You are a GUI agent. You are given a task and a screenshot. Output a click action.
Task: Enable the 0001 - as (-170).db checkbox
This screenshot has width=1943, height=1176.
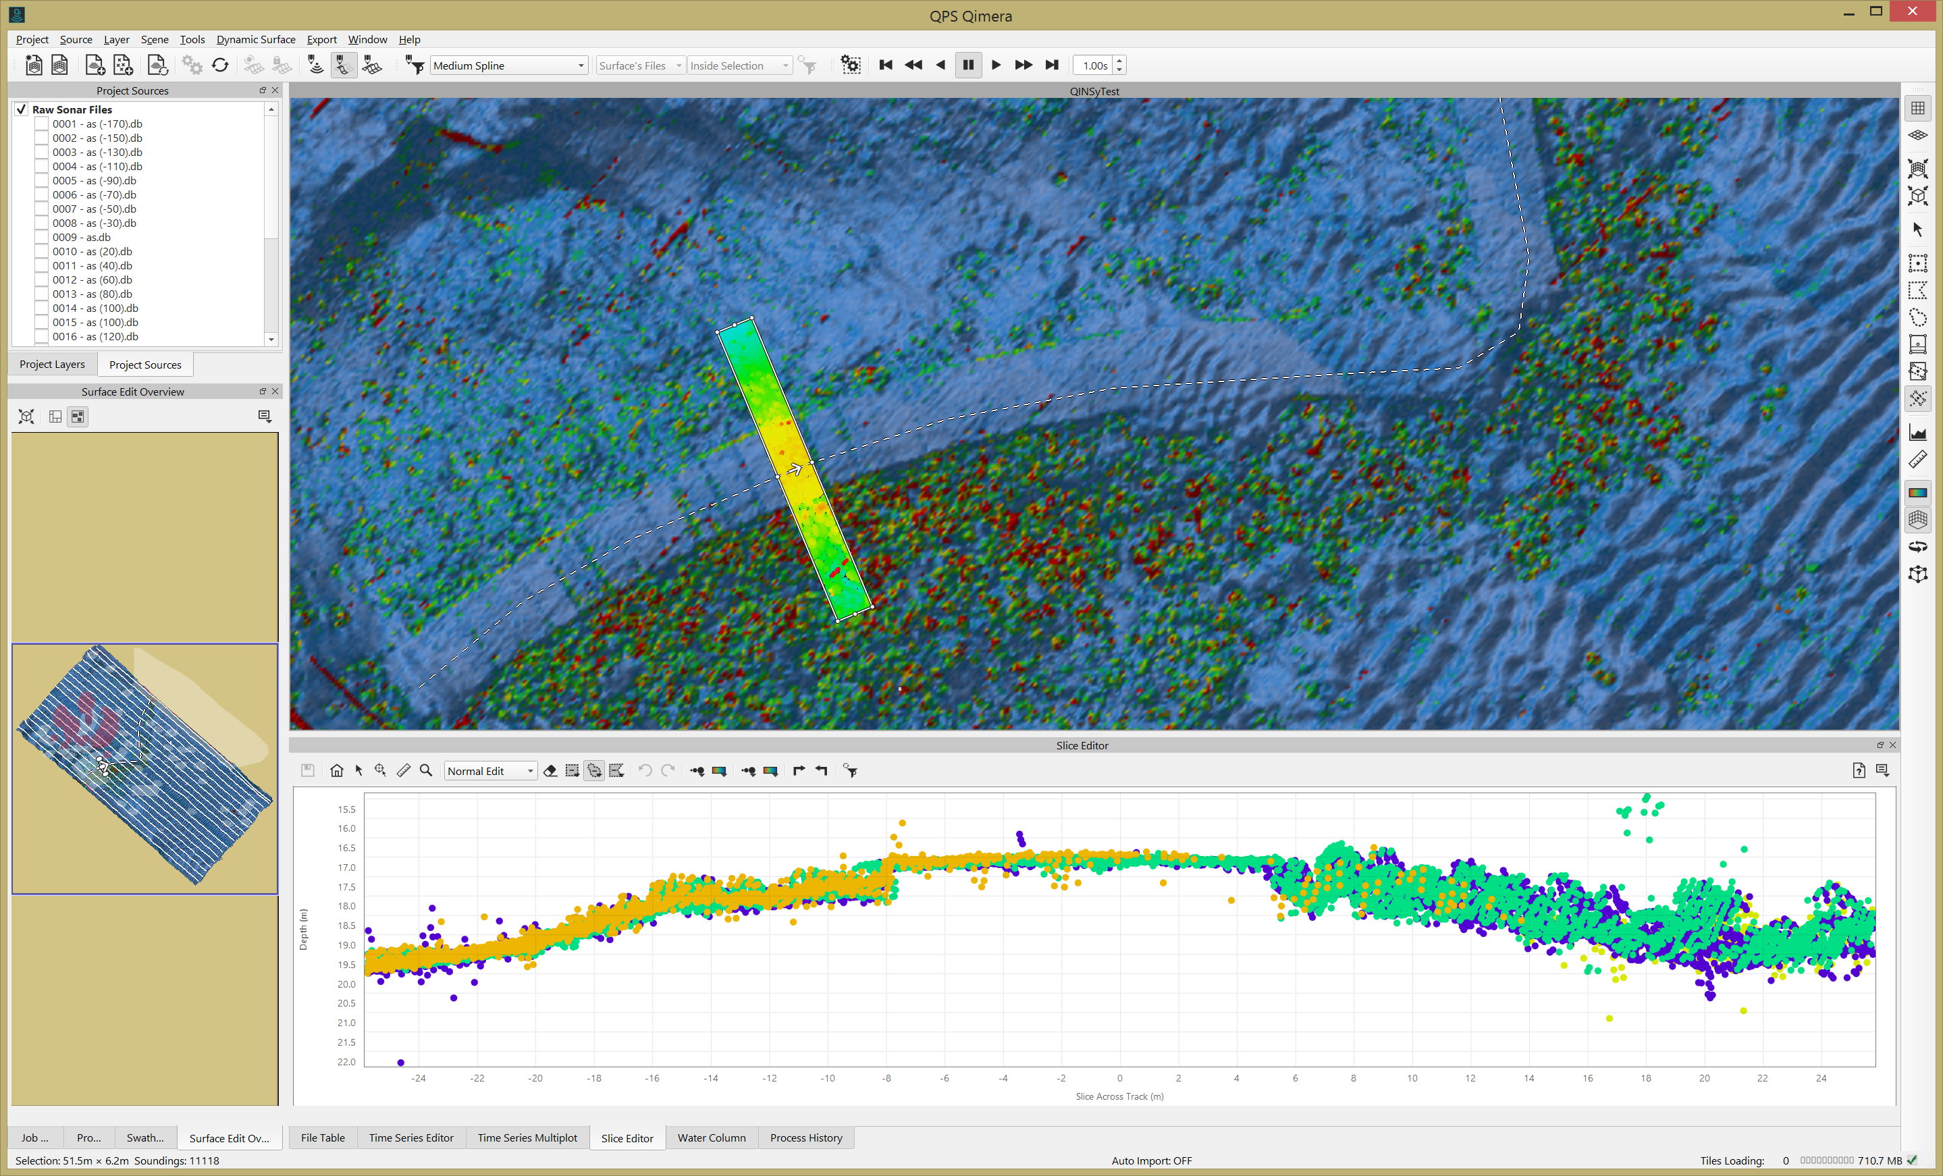42,124
